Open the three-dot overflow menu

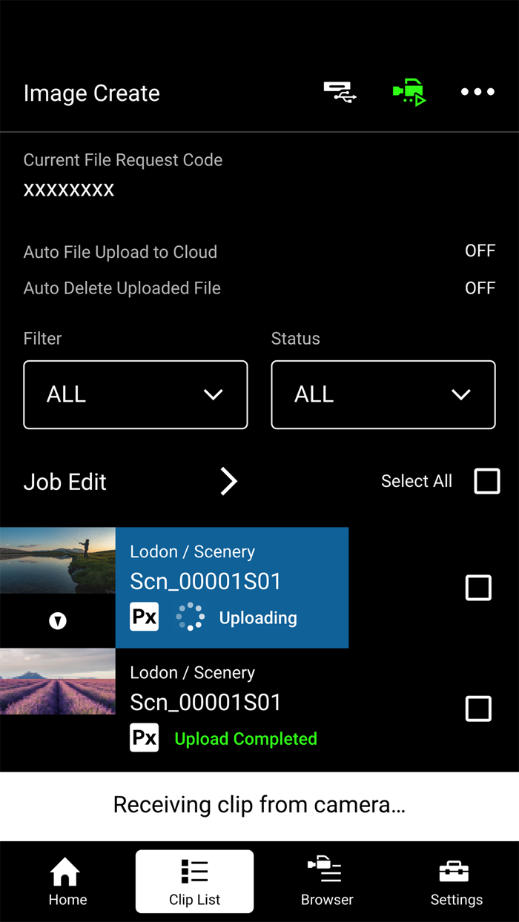tap(477, 91)
